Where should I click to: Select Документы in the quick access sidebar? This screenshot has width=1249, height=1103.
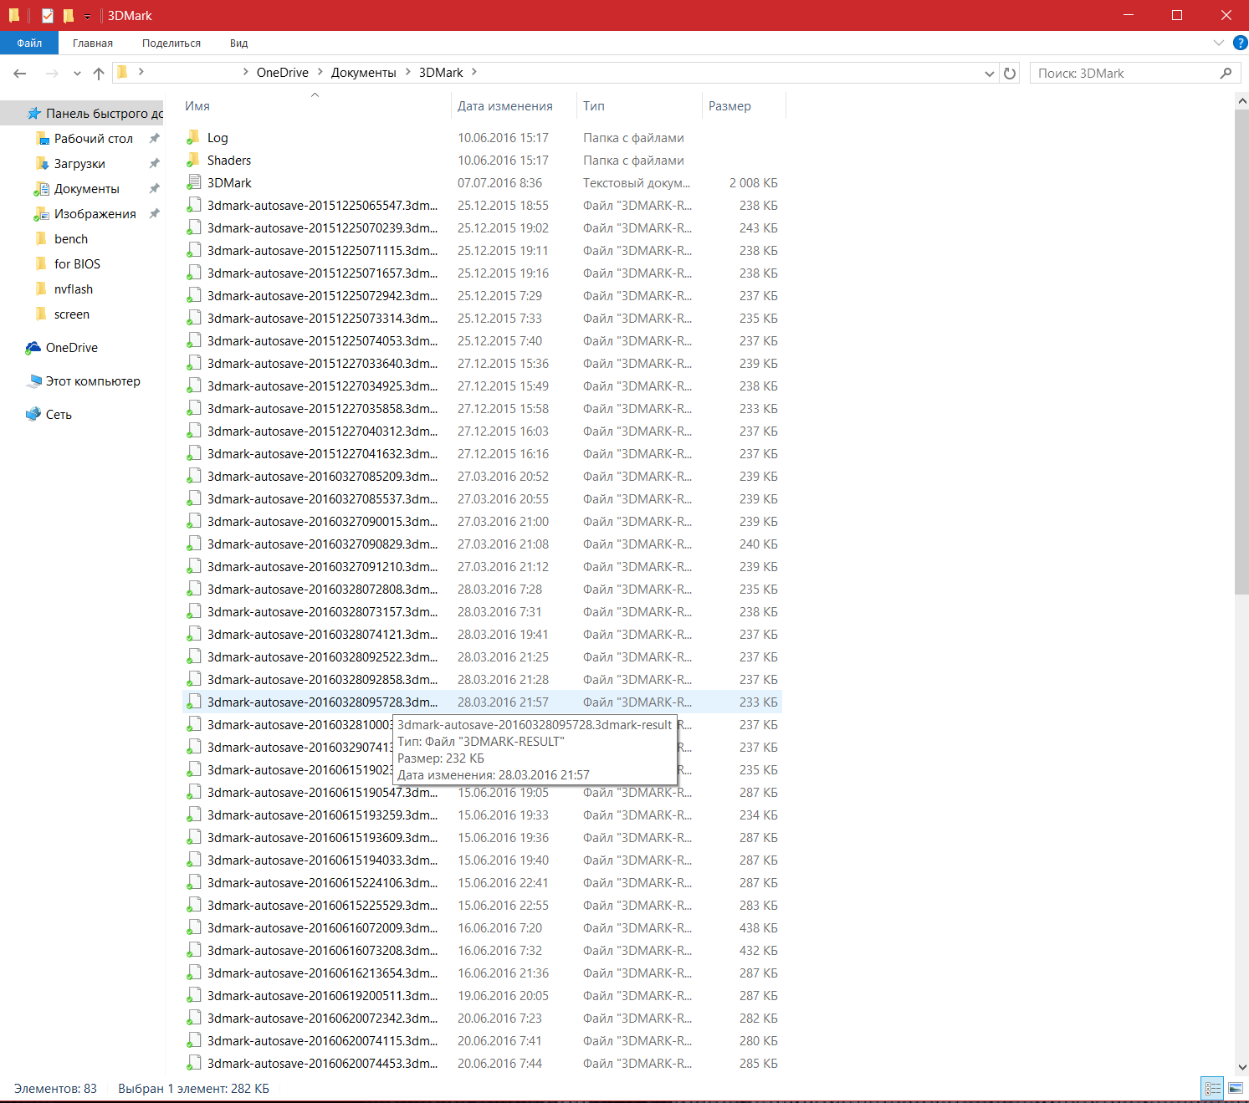(87, 189)
